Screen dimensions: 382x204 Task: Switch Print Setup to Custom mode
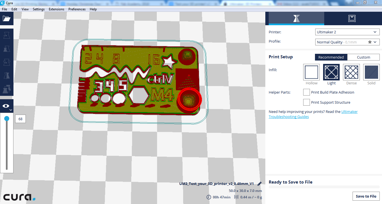click(363, 57)
